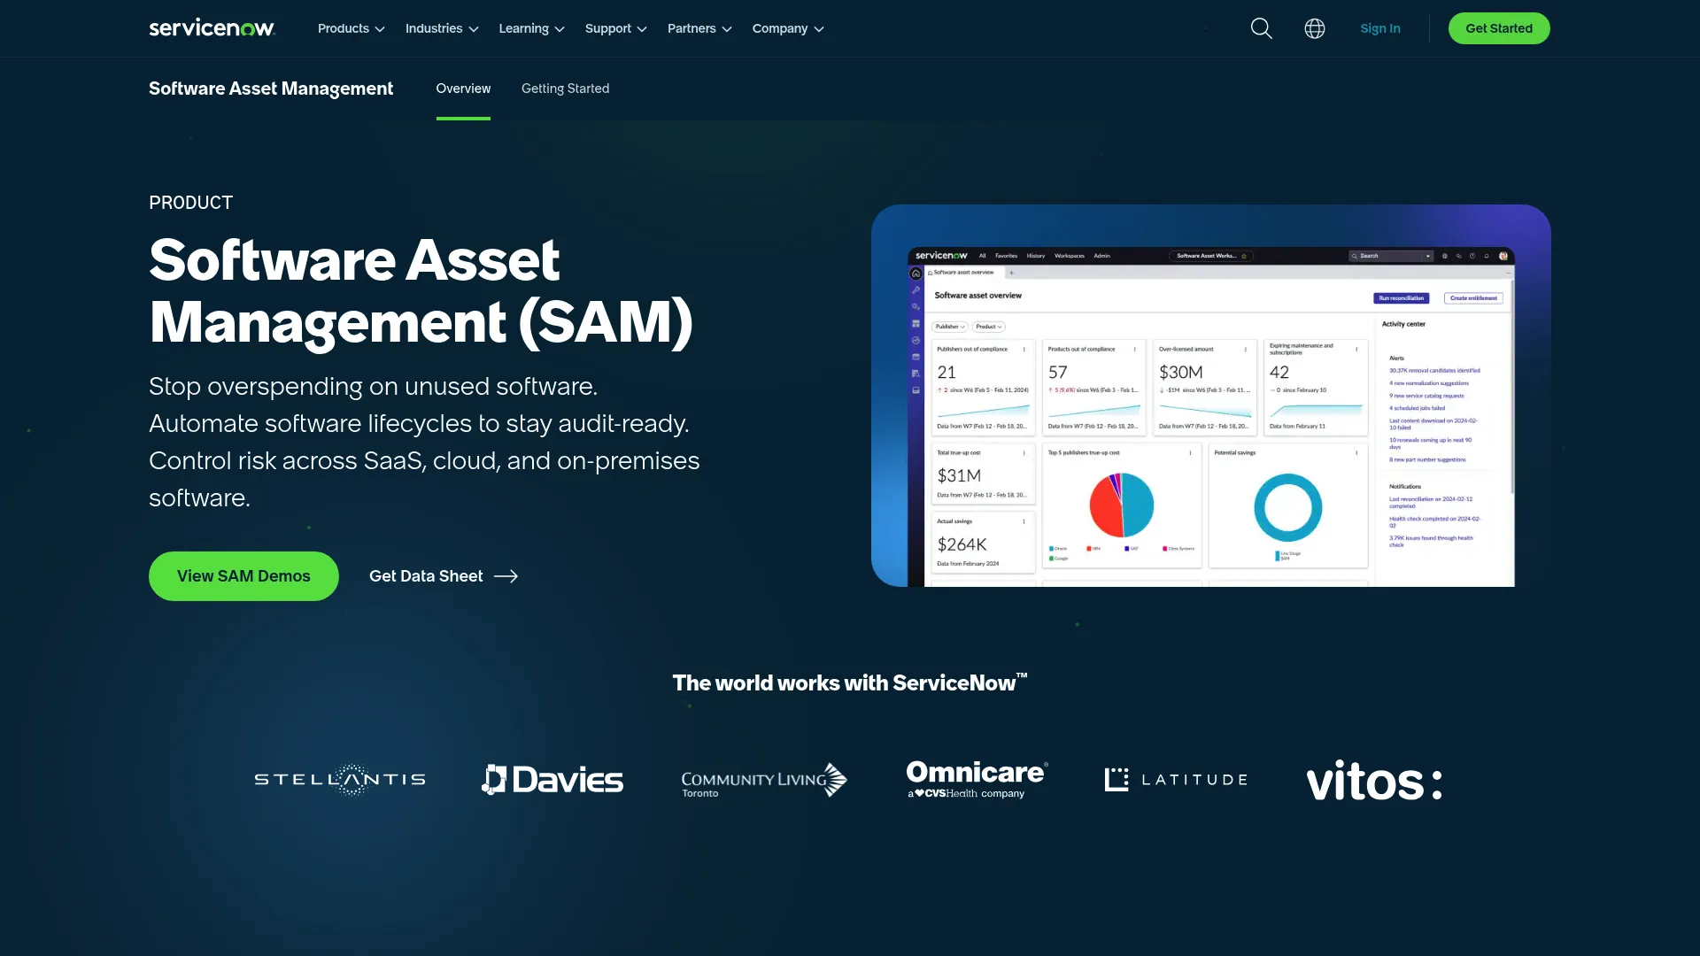Image resolution: width=1700 pixels, height=956 pixels.
Task: Open the Get Data Sheet link
Action: [444, 576]
